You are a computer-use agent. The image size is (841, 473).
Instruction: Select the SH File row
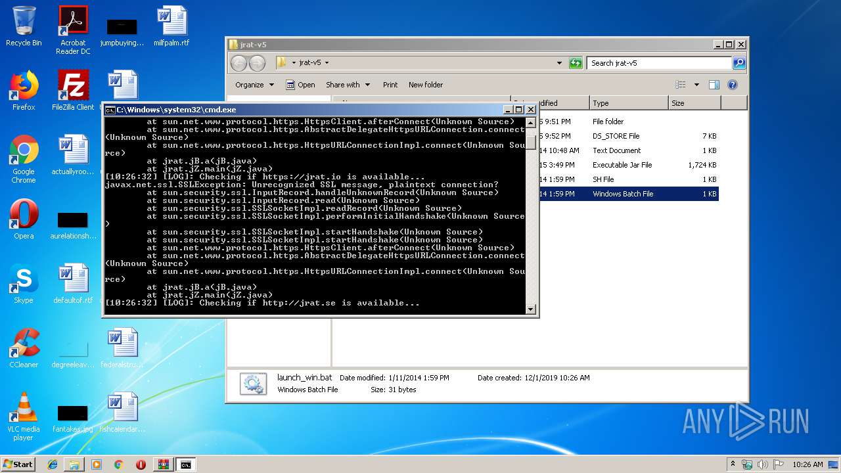pos(629,179)
